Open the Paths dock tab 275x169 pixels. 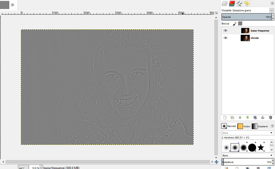tap(239, 4)
